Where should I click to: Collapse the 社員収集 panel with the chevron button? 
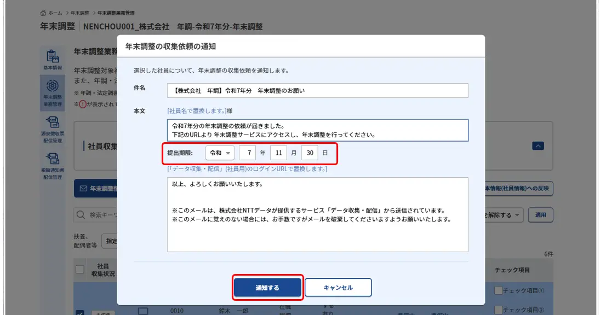538,146
